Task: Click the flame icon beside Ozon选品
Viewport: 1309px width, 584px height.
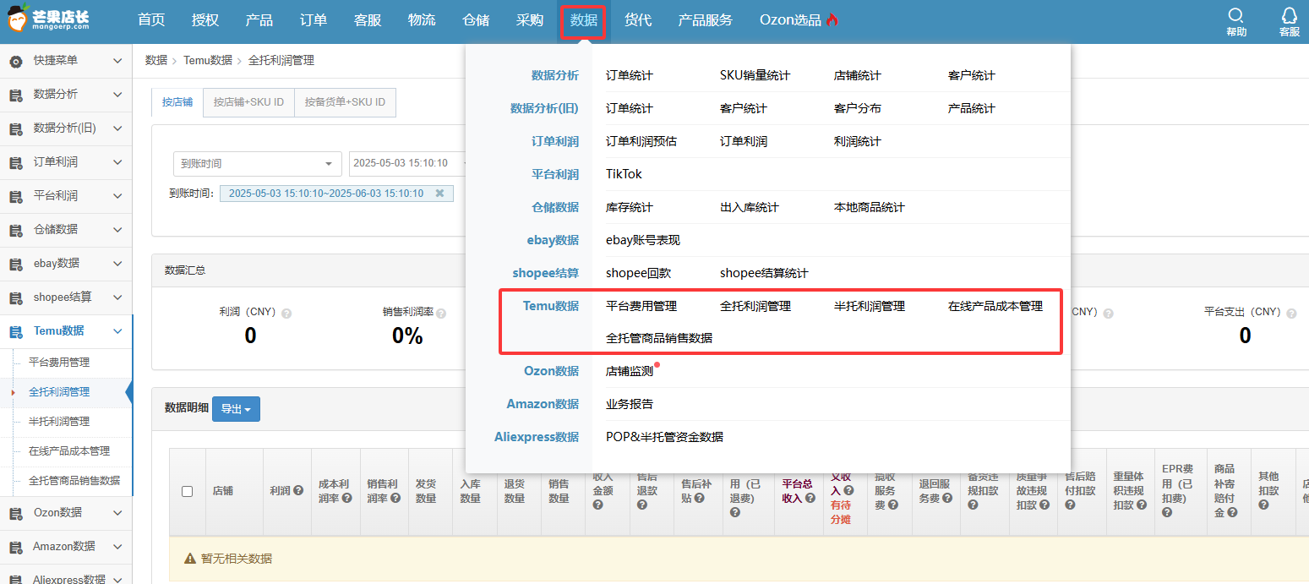Action: [x=832, y=20]
